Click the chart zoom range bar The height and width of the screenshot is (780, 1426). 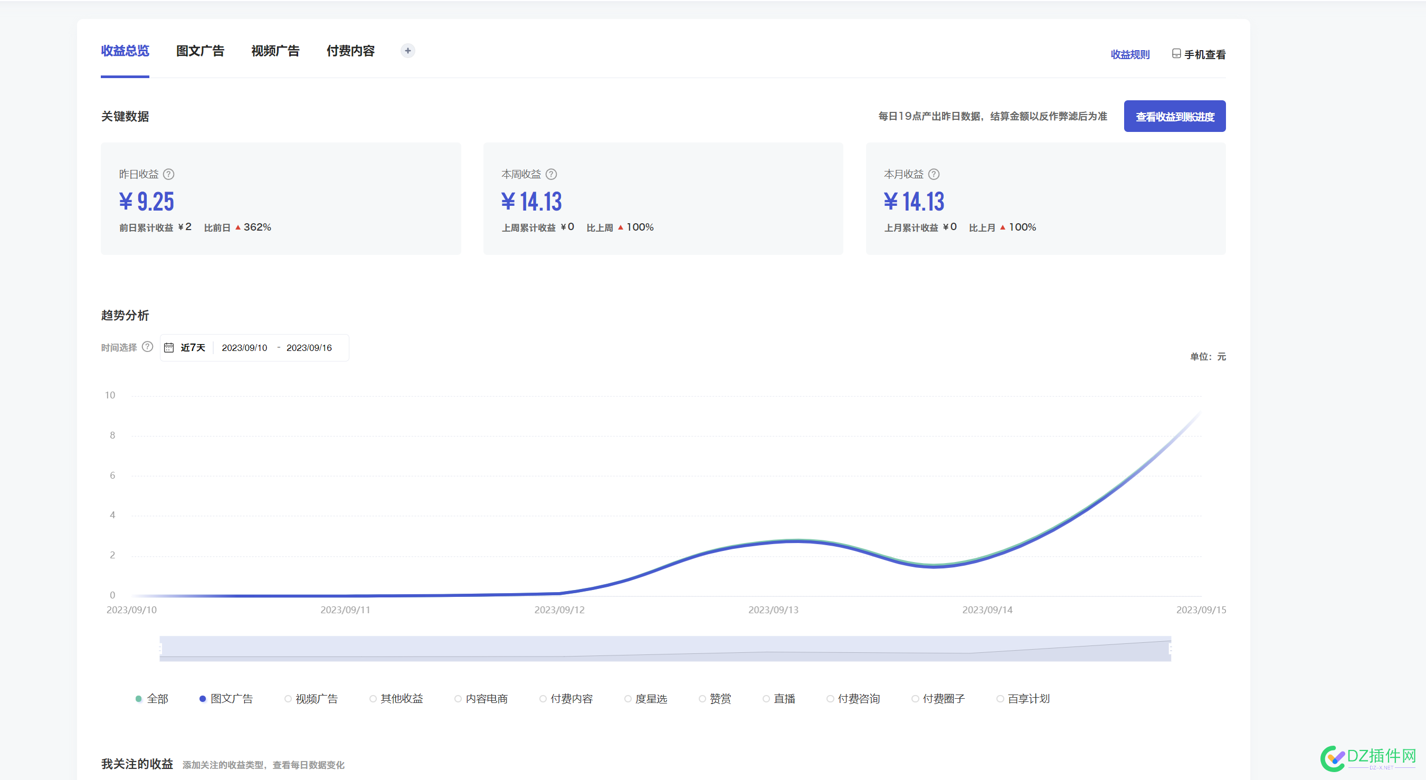[x=666, y=648]
